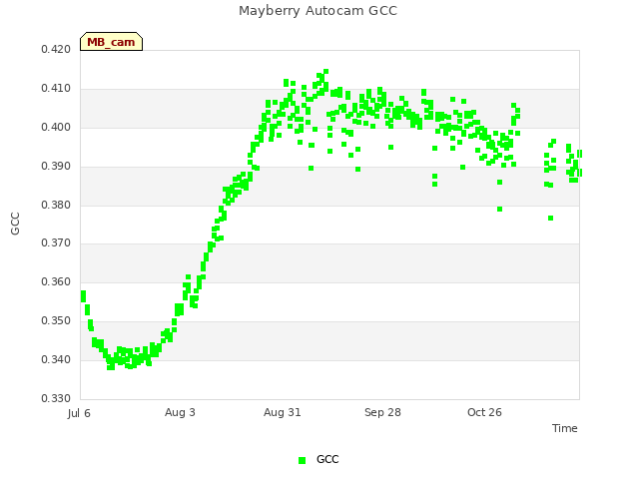Click the vertical GCC axis title
This screenshot has height=479, width=639.
[x=15, y=224]
